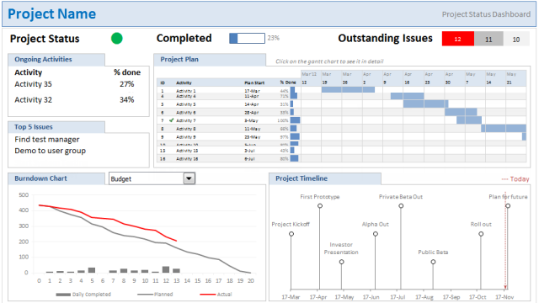
Task: Select the First Prototype milestone marker
Action: 320,205
